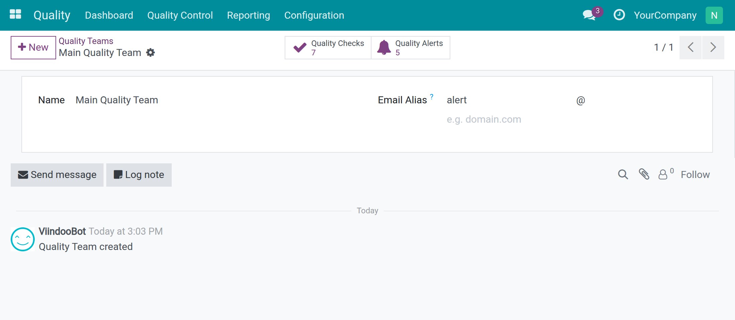735x320 pixels.
Task: Click the 'Quality Team created' message text
Action: pos(86,247)
